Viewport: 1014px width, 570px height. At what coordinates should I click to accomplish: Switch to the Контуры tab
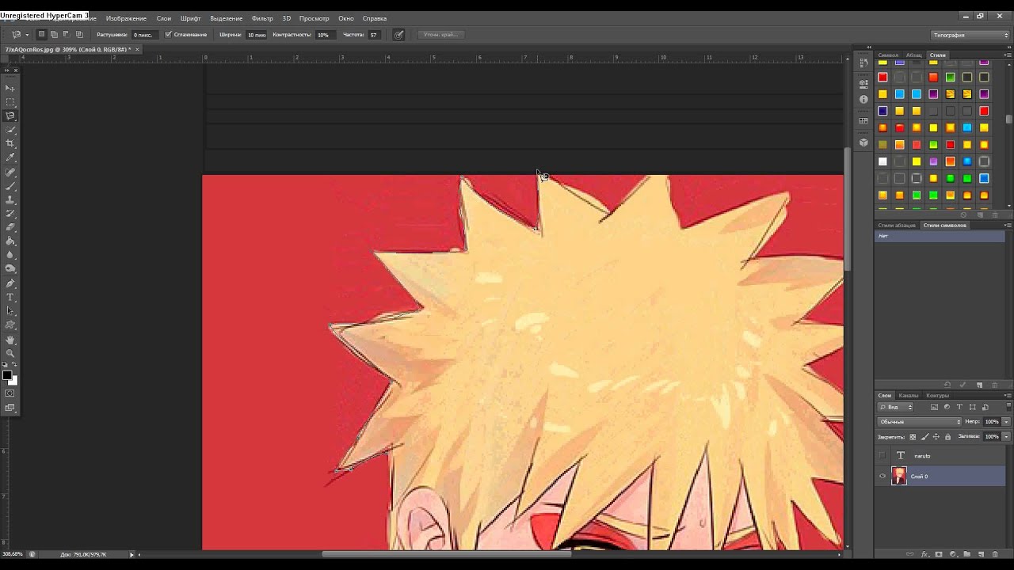(937, 395)
